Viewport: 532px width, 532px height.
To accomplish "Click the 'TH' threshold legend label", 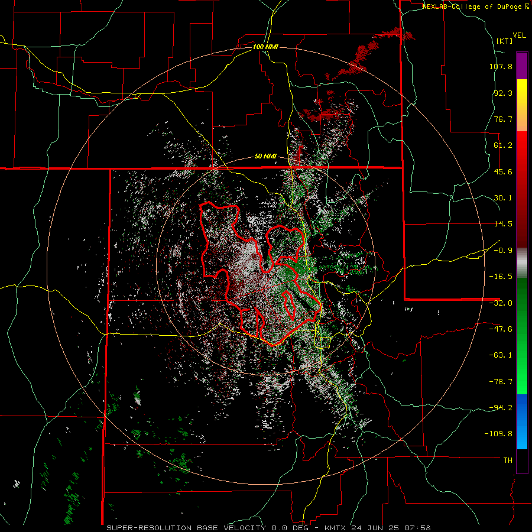I will [x=508, y=460].
